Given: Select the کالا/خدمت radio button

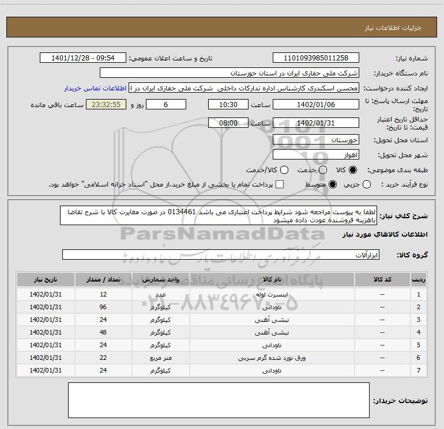Looking at the screenshot, I should [284, 170].
